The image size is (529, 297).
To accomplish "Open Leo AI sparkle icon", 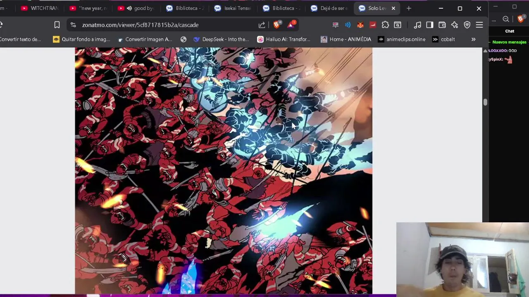I will click(455, 25).
